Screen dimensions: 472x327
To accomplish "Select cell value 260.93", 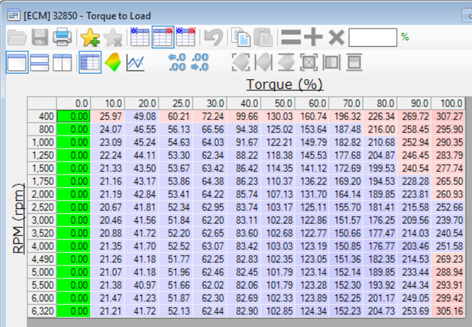I will point(448,194).
